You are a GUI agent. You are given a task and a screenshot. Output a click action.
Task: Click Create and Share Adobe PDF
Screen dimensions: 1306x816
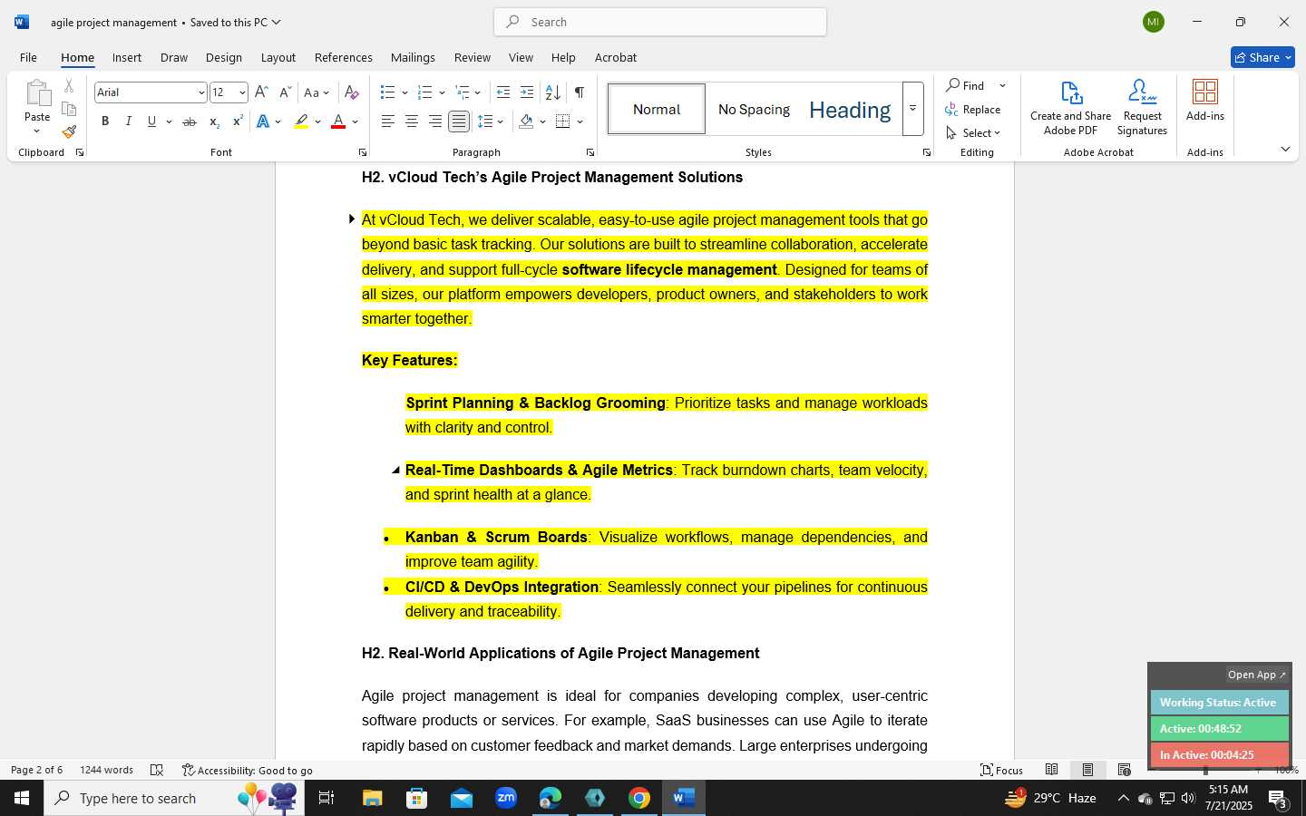pos(1070,107)
